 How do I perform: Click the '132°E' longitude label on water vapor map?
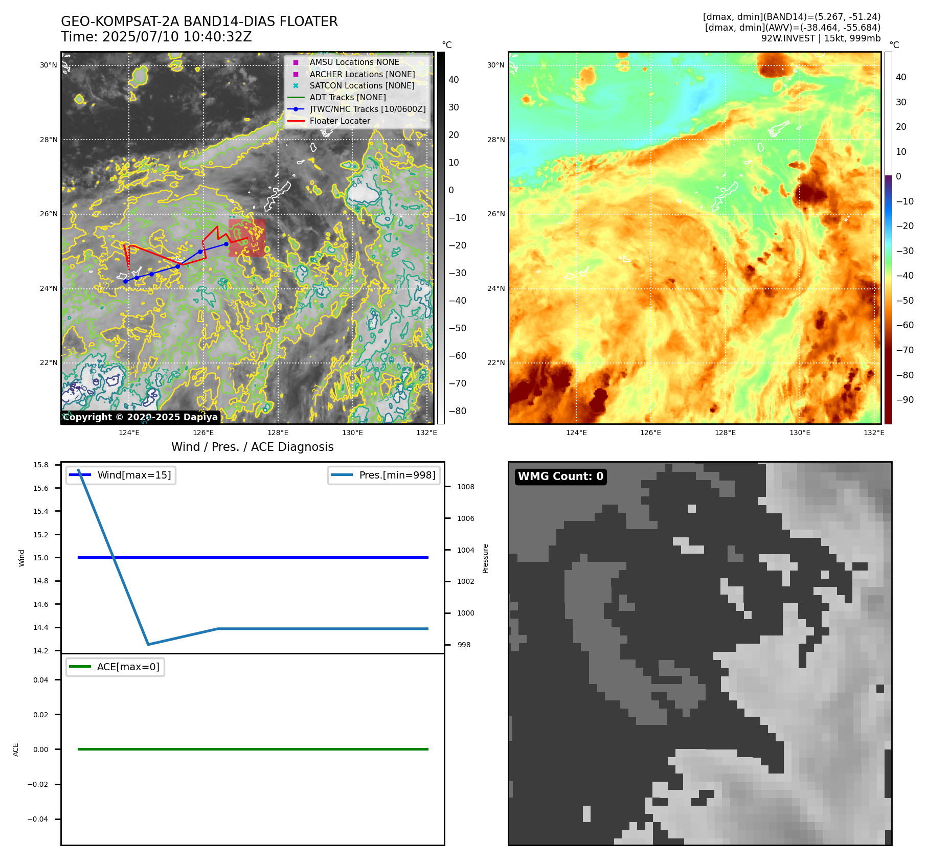[x=874, y=433]
